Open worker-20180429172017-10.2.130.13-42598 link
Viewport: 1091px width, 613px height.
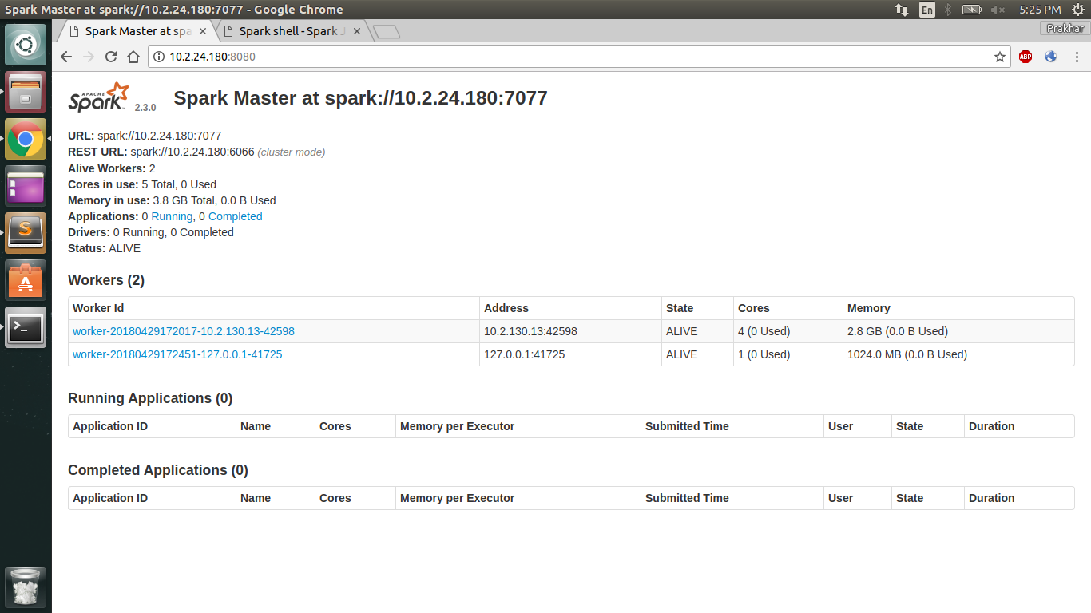click(x=184, y=331)
